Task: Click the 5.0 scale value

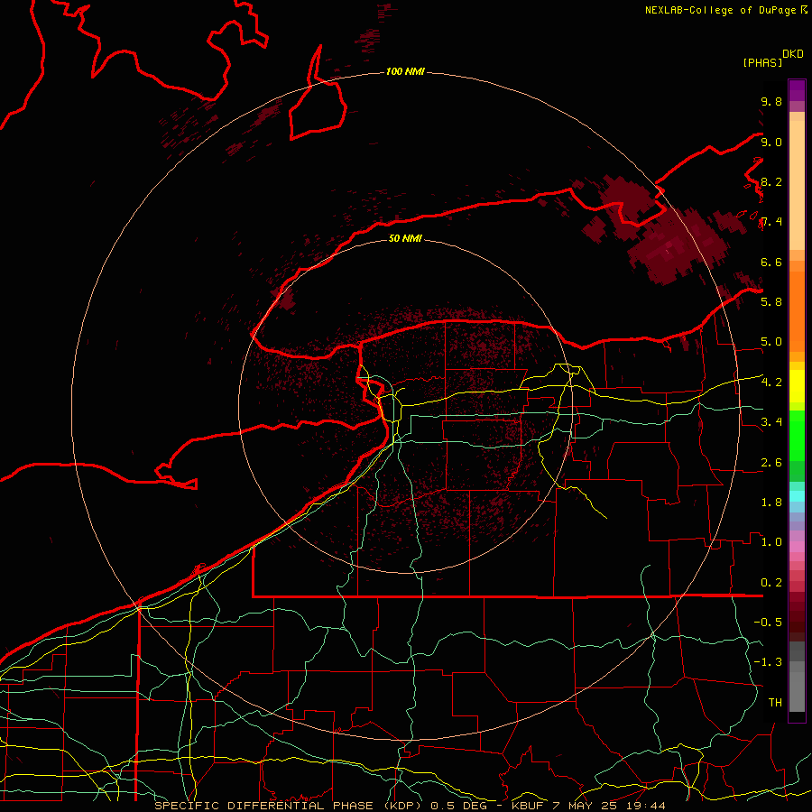Action: [771, 342]
